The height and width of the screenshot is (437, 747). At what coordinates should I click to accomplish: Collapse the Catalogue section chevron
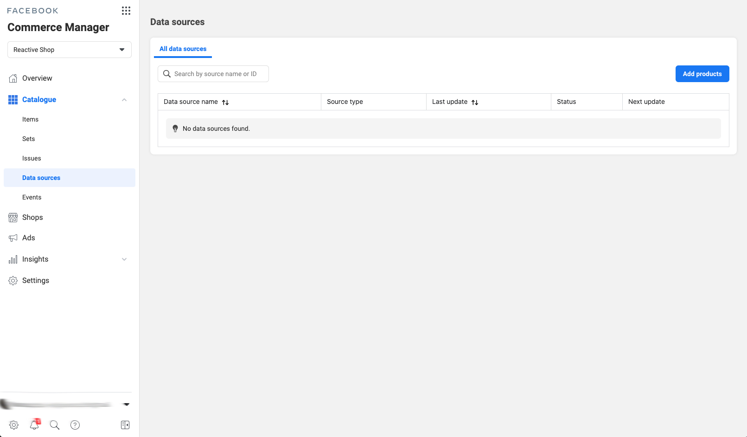124,100
